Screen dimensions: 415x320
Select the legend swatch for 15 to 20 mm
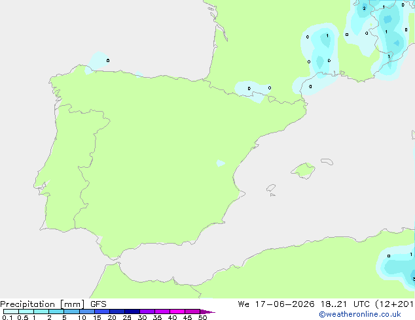click(x=101, y=312)
